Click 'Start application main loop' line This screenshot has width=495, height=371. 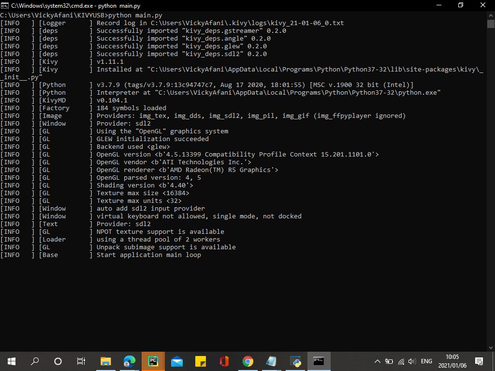click(101, 255)
